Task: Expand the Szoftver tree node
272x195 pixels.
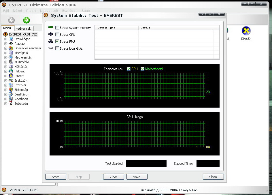Action: [5, 85]
